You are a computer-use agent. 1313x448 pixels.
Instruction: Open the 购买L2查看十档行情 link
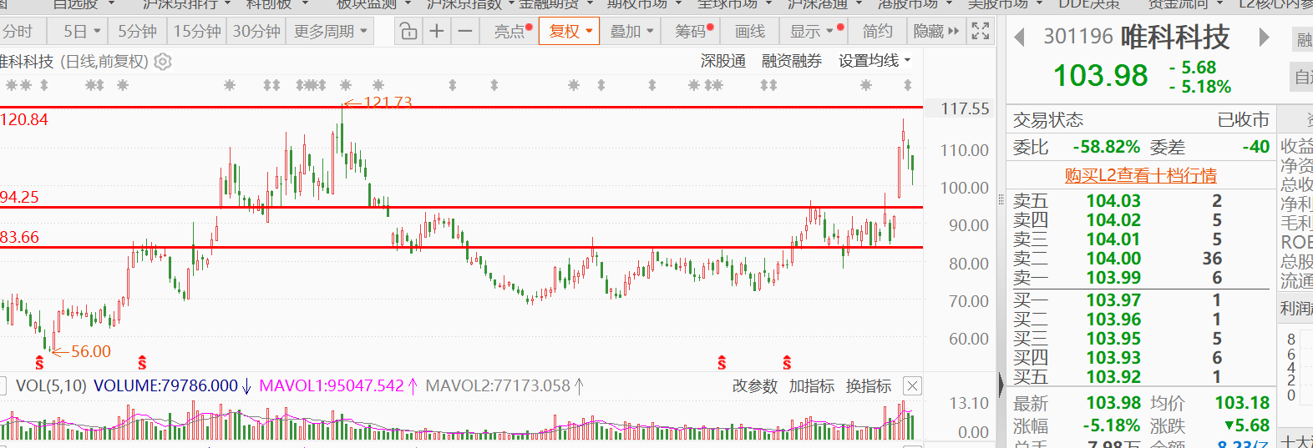[x=1140, y=175]
